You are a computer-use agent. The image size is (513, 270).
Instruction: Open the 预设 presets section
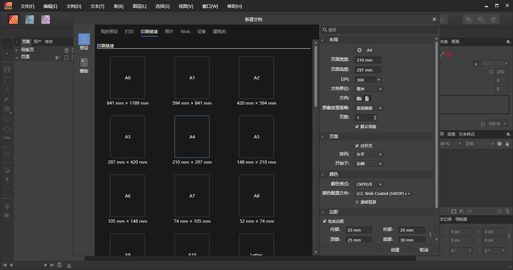click(84, 42)
